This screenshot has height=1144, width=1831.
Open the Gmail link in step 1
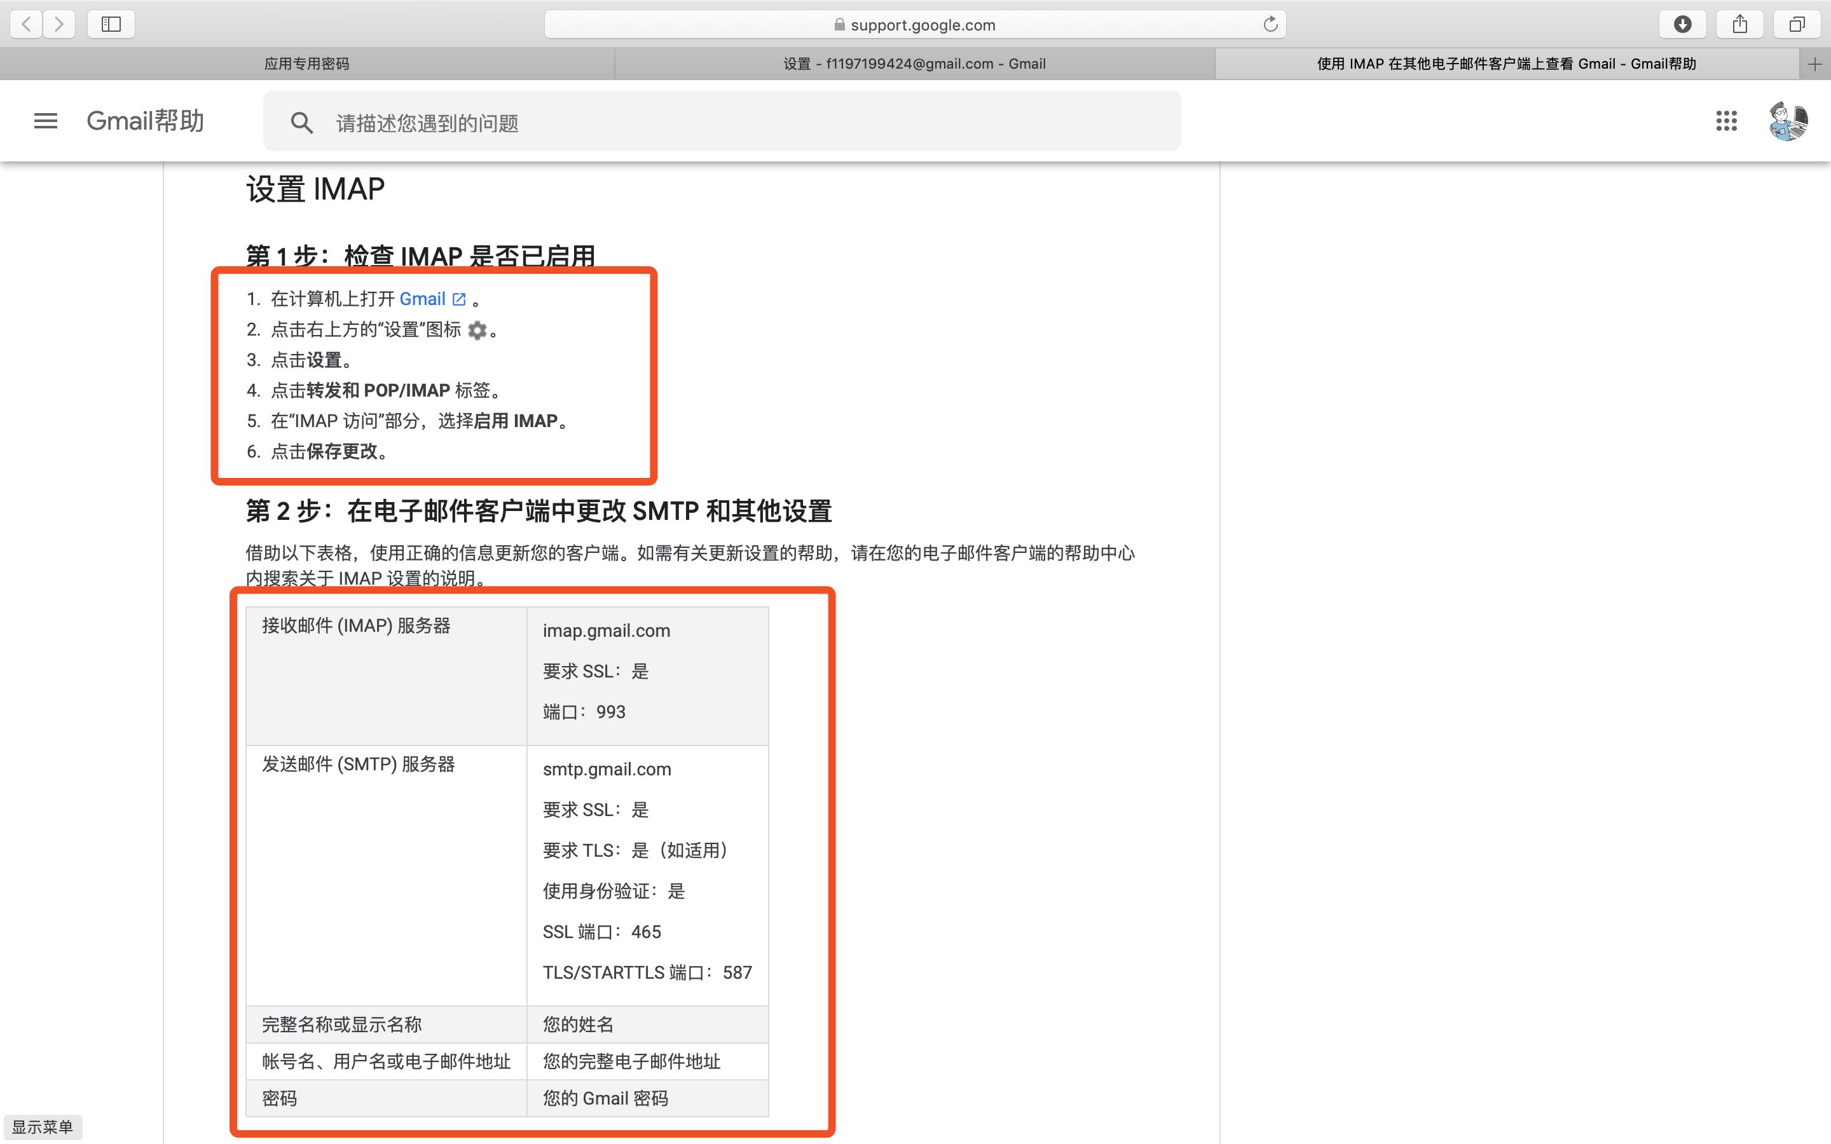pyautogui.click(x=425, y=299)
